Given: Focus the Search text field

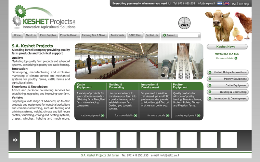Looking at the screenshot, I should 188,35.
